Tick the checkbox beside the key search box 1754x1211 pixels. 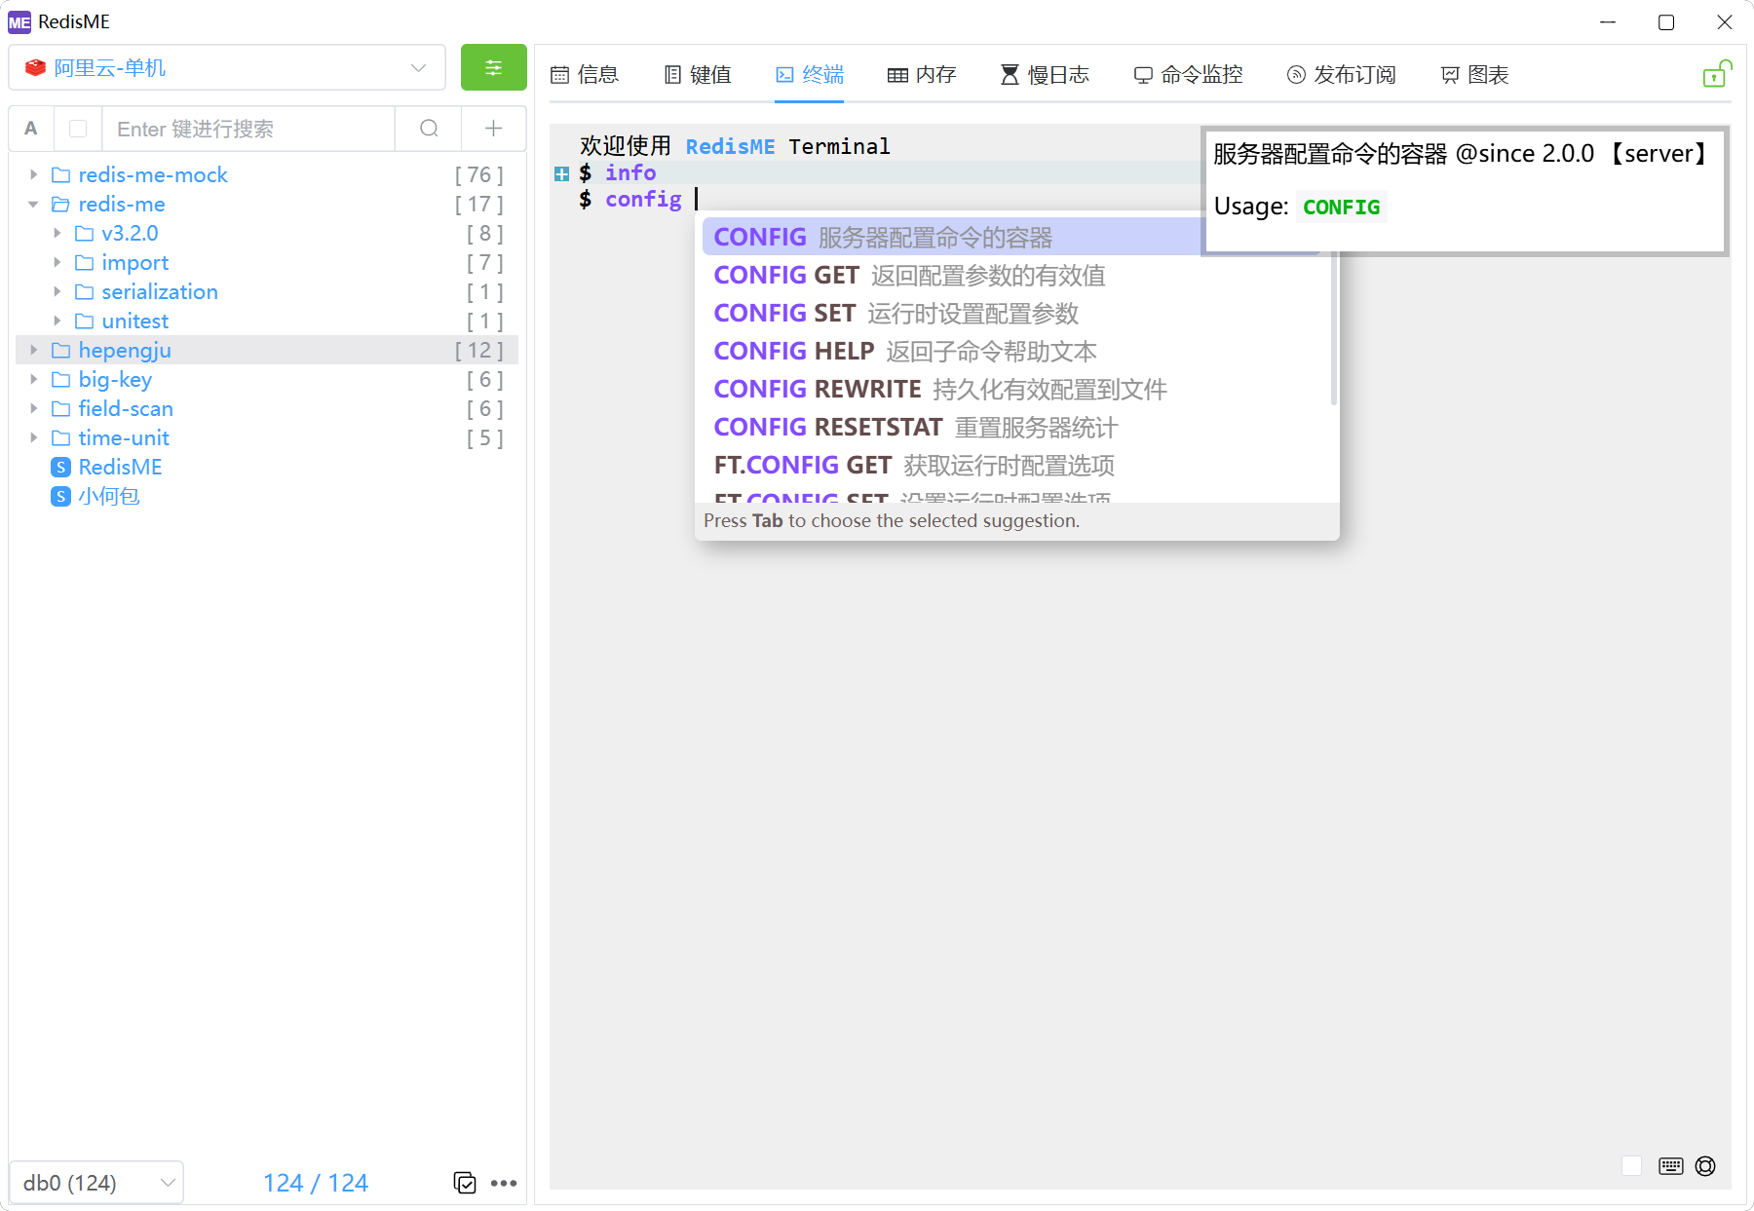(x=78, y=129)
